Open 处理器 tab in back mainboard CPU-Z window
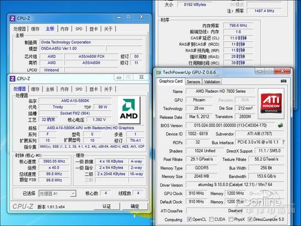The height and width of the screenshot is (226, 301). (x=20, y=29)
